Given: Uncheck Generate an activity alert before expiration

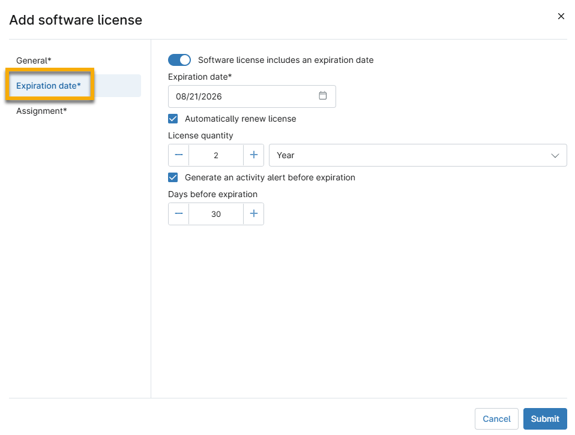Looking at the screenshot, I should click(173, 177).
